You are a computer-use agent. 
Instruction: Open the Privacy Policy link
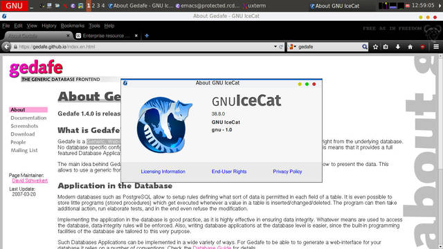(287, 172)
